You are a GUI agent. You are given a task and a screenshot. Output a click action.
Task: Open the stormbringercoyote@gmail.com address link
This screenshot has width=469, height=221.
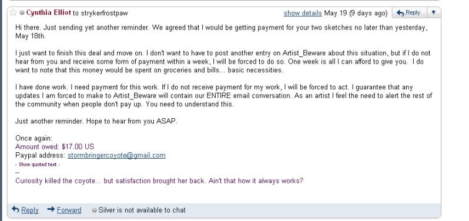pyautogui.click(x=116, y=155)
